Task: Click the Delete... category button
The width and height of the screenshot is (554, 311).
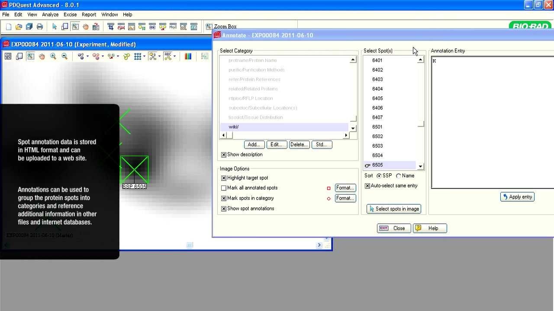Action: tap(299, 145)
